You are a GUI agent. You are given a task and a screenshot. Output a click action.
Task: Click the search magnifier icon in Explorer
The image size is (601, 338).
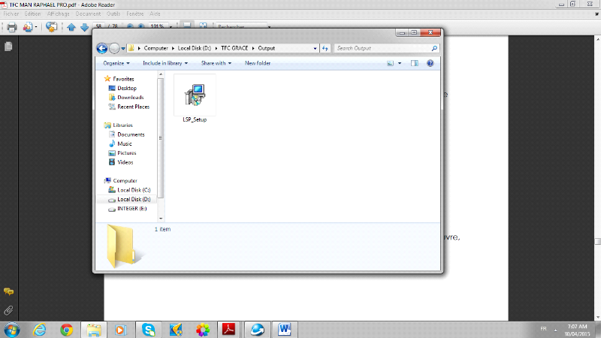click(x=434, y=48)
